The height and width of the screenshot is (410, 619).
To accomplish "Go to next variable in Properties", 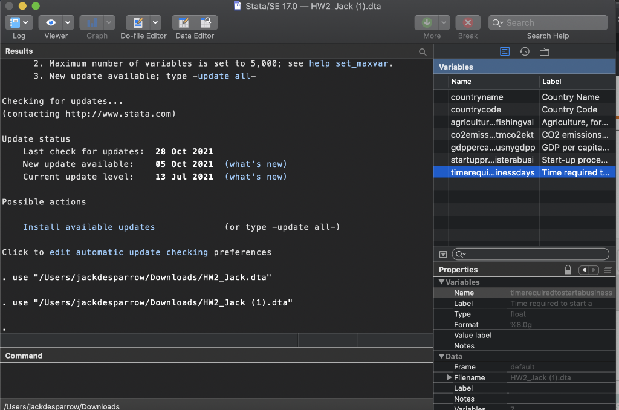I will (594, 270).
